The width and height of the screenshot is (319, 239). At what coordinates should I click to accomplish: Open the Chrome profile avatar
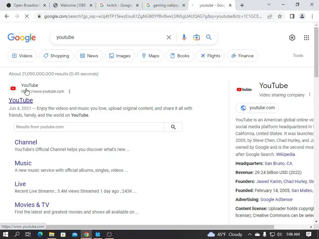[x=302, y=16]
